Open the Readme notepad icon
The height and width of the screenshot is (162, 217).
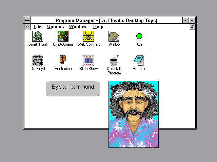pyautogui.click(x=139, y=61)
